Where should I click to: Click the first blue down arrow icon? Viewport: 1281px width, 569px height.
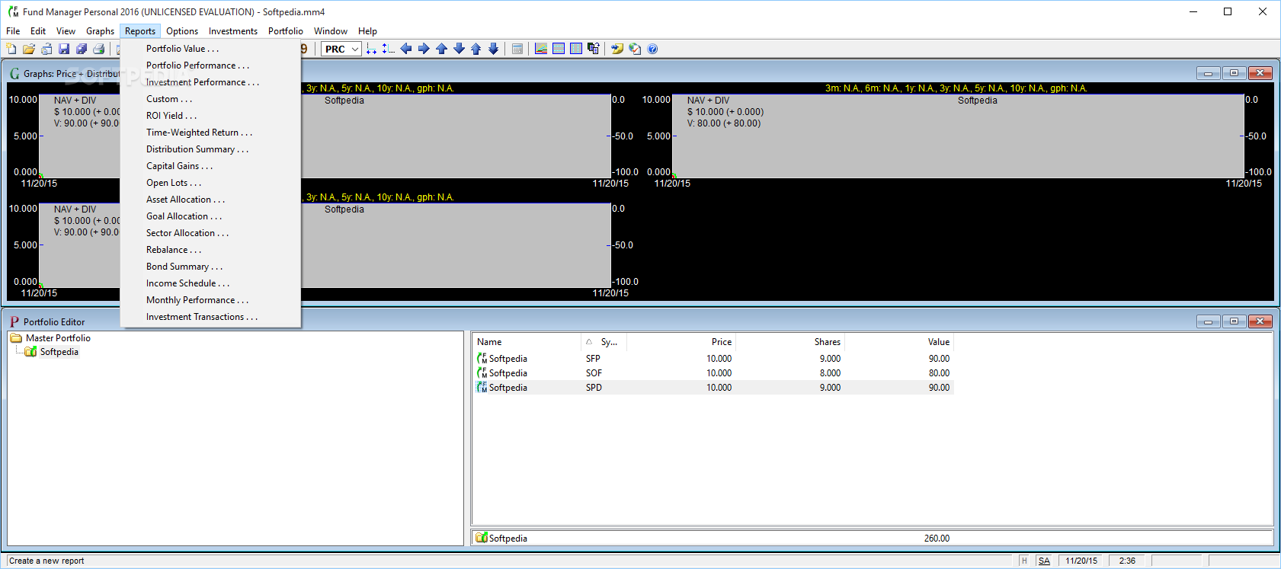point(459,49)
